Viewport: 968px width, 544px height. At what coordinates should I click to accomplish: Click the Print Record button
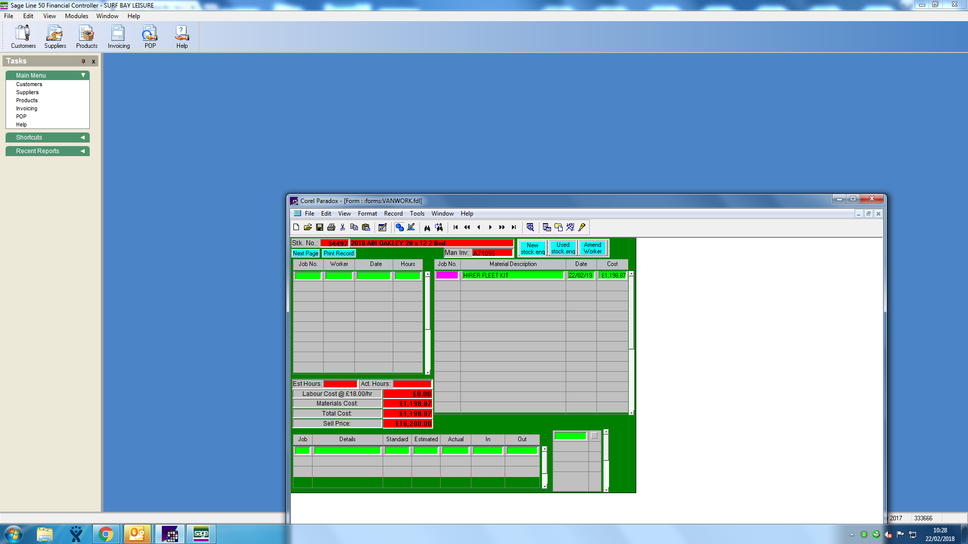pos(339,253)
